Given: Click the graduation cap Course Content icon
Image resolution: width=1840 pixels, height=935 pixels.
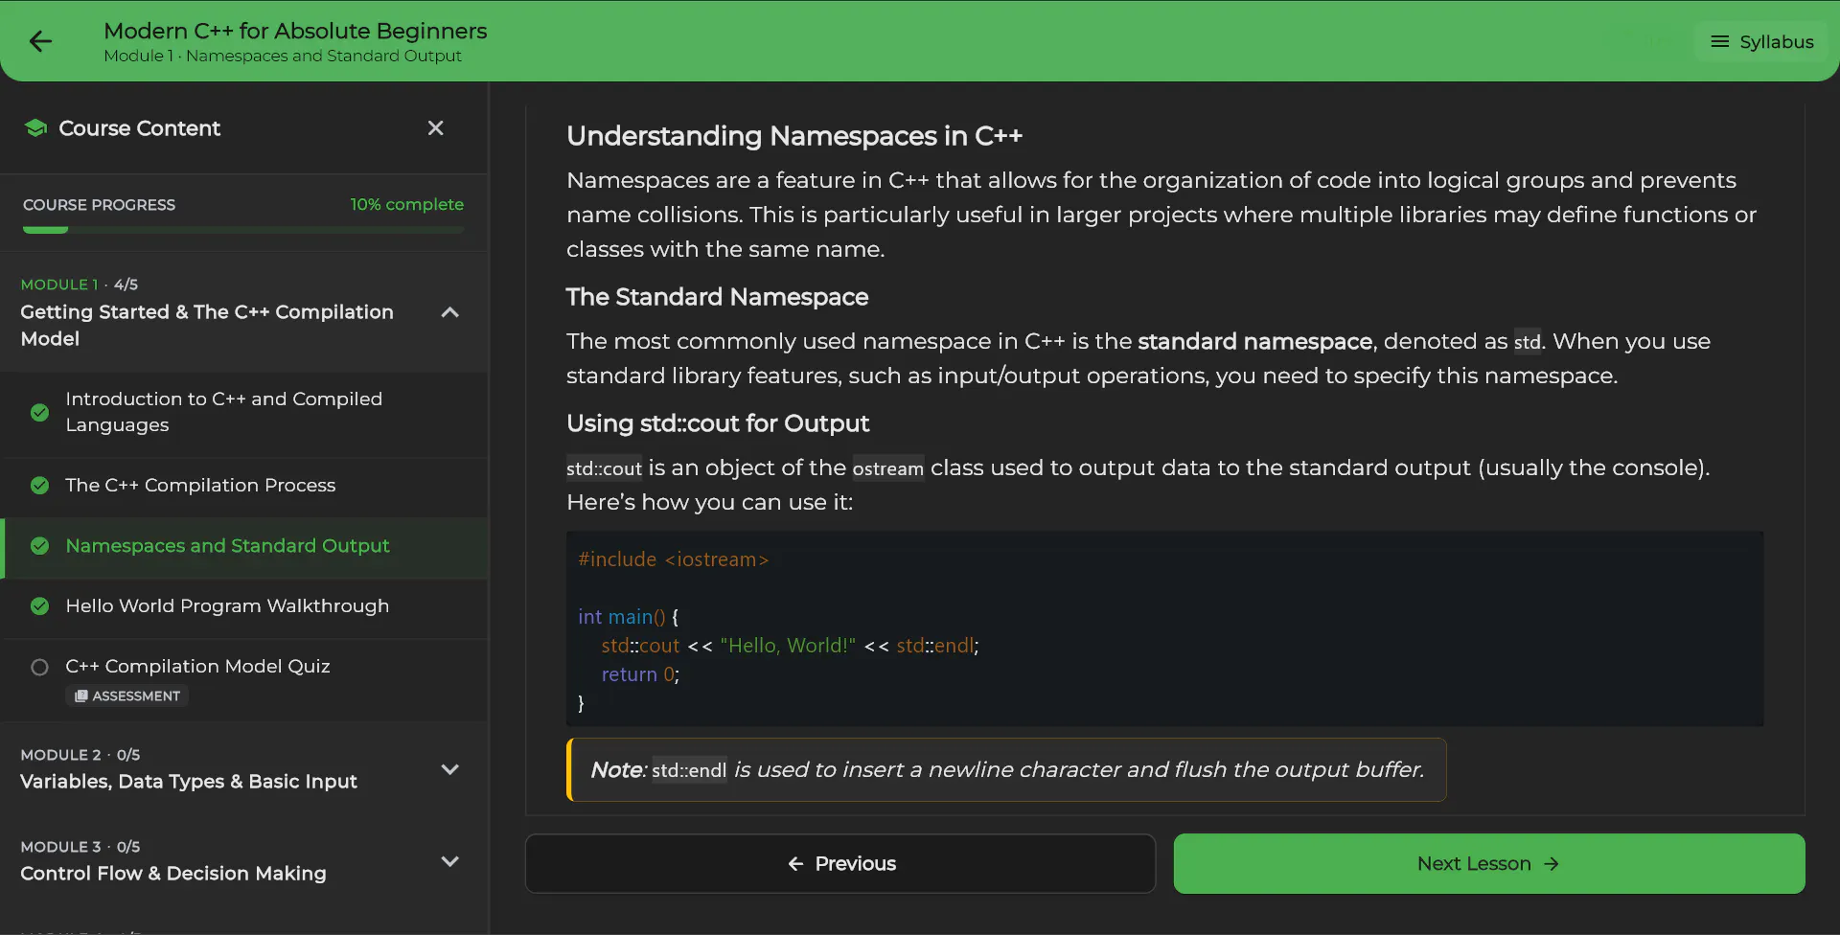Looking at the screenshot, I should (35, 128).
